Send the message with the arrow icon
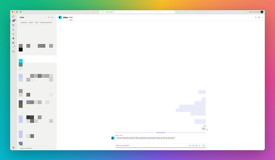This screenshot has width=275, height=160. tap(204, 146)
